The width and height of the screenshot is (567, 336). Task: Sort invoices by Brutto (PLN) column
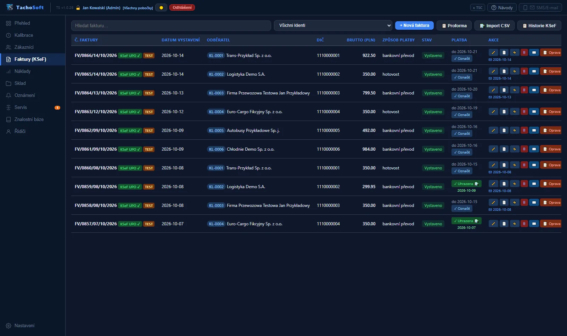[361, 40]
